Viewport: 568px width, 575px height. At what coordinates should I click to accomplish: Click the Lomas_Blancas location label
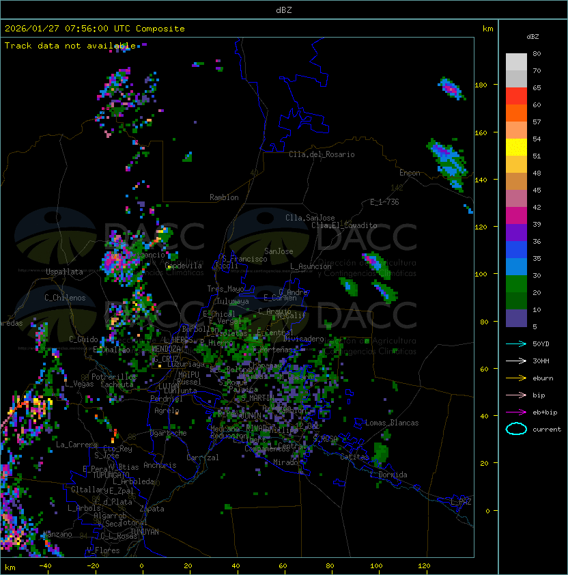[x=392, y=423]
